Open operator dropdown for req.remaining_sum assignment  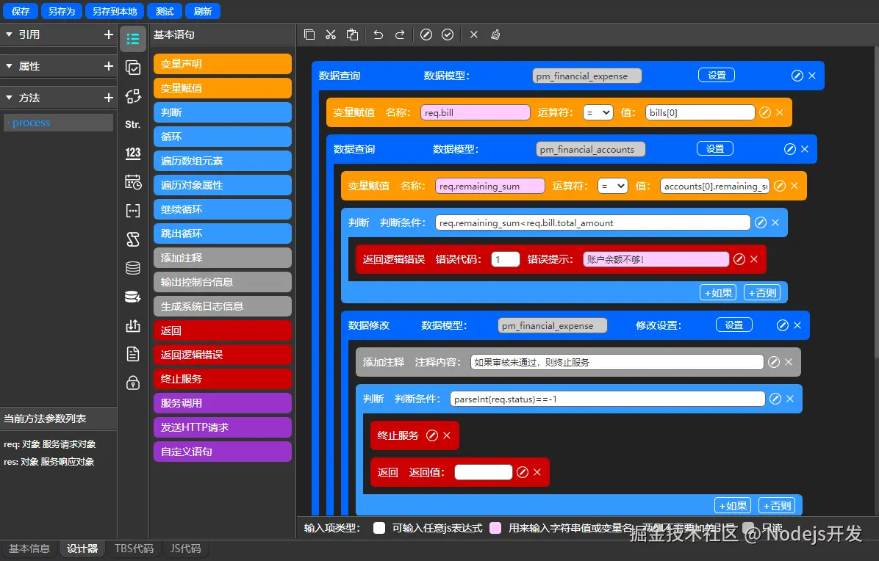tap(613, 186)
